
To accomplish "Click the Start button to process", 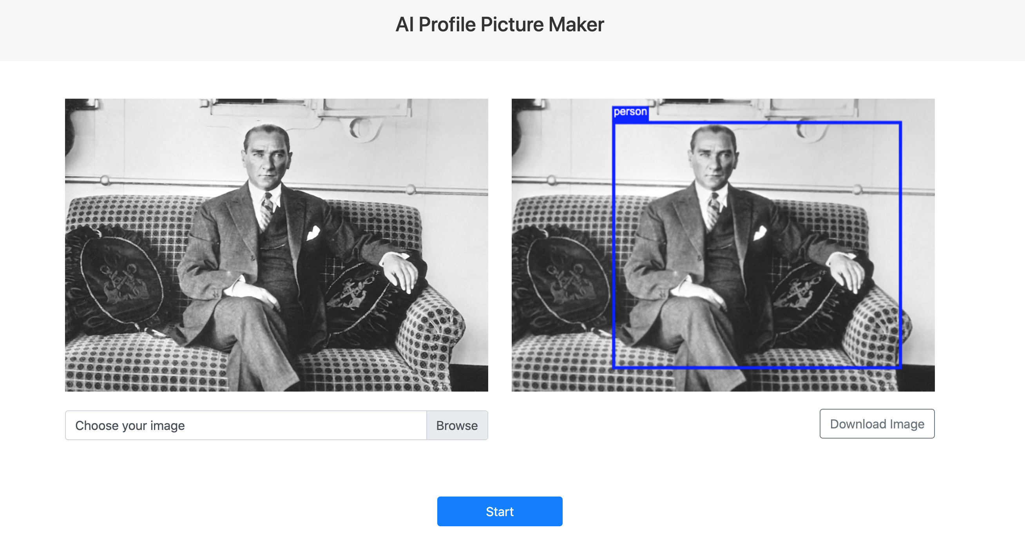I will (500, 511).
